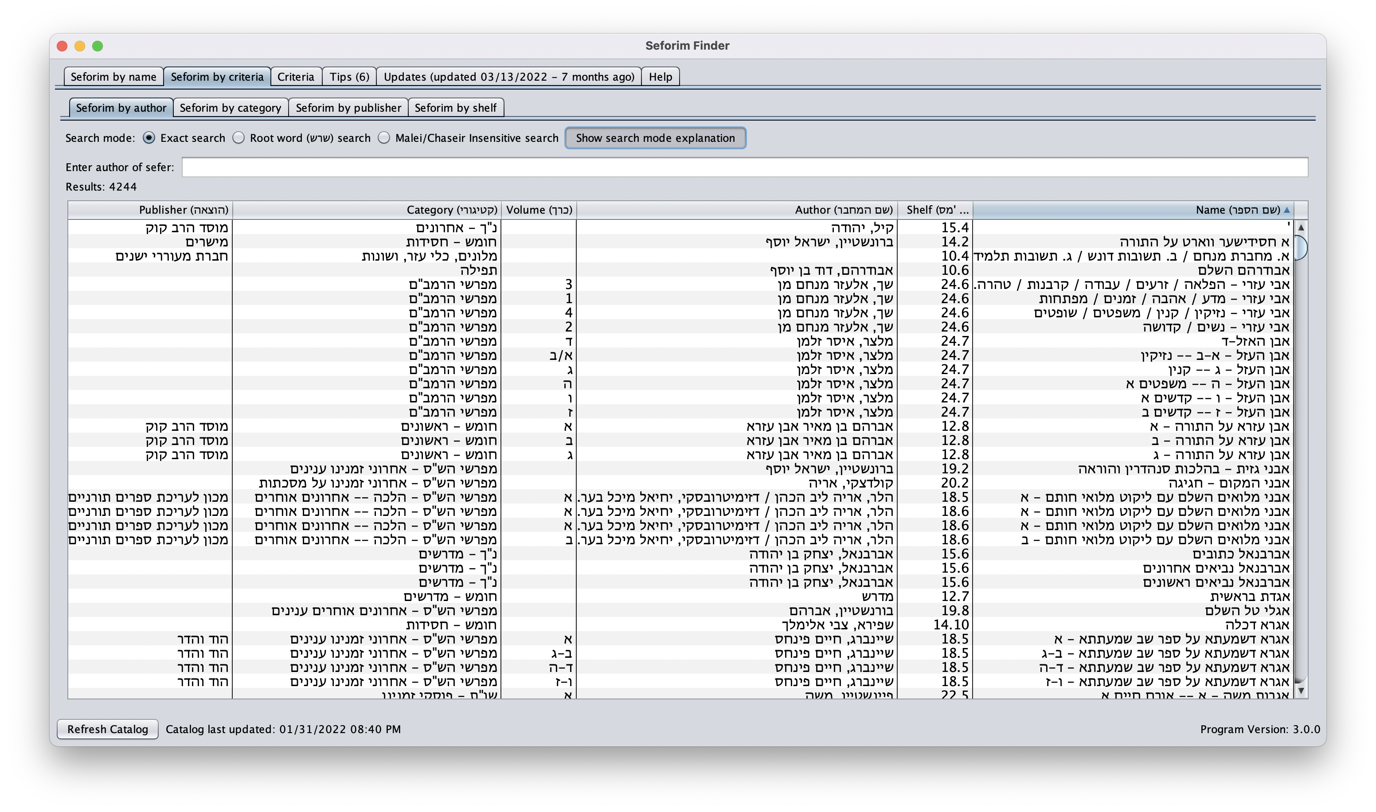Click the yellow minimize window button
This screenshot has width=1376, height=812.
[80, 46]
